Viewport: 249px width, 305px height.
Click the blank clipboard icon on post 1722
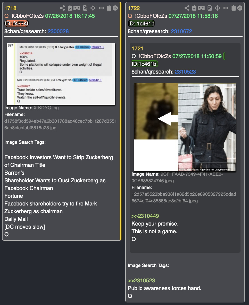click(234, 8)
